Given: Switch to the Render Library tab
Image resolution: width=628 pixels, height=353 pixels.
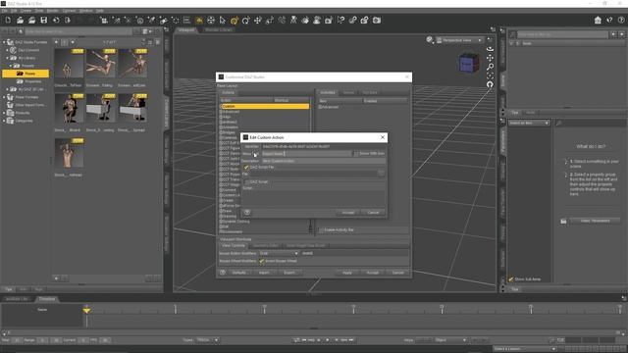Looking at the screenshot, I should 218,30.
